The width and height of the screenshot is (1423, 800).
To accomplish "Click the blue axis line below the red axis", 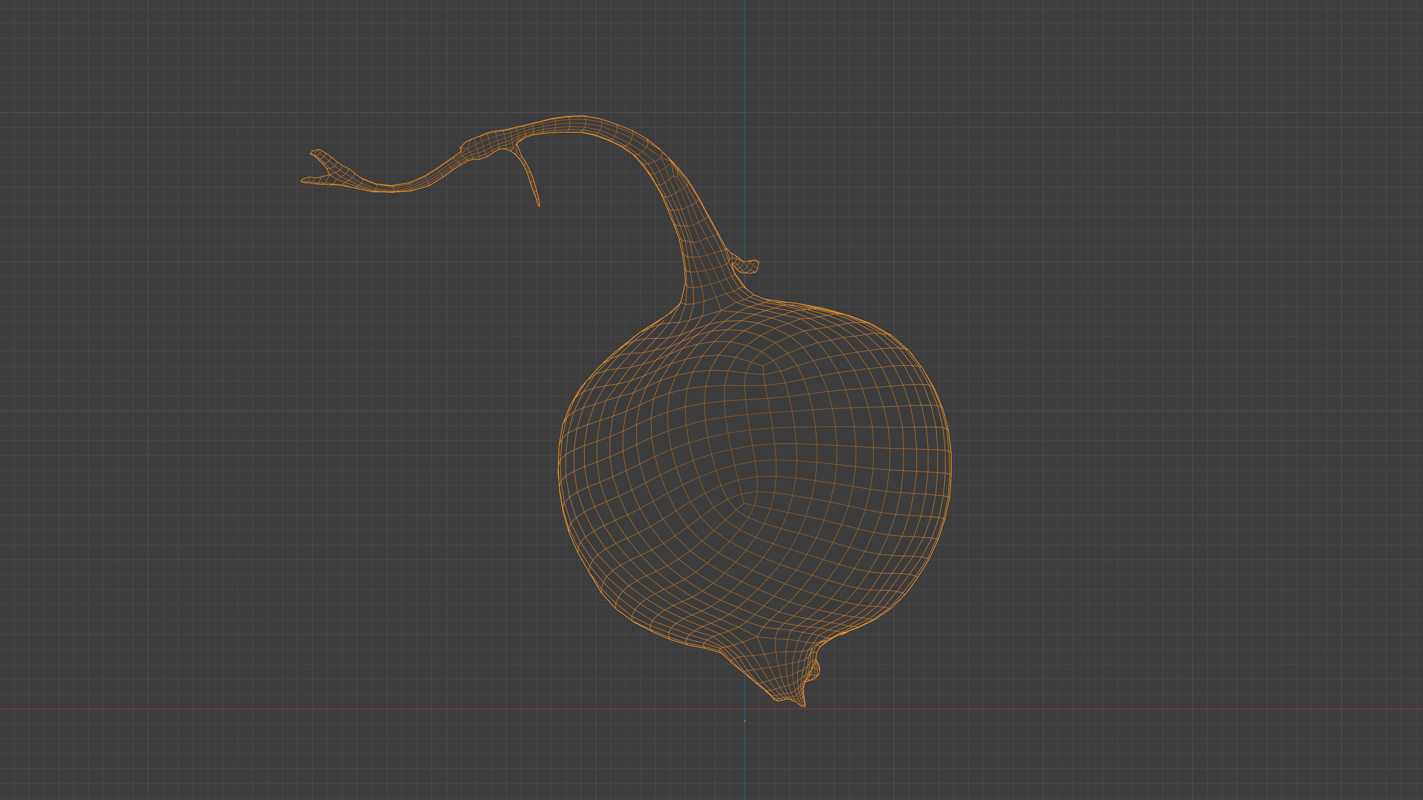I will click(744, 762).
